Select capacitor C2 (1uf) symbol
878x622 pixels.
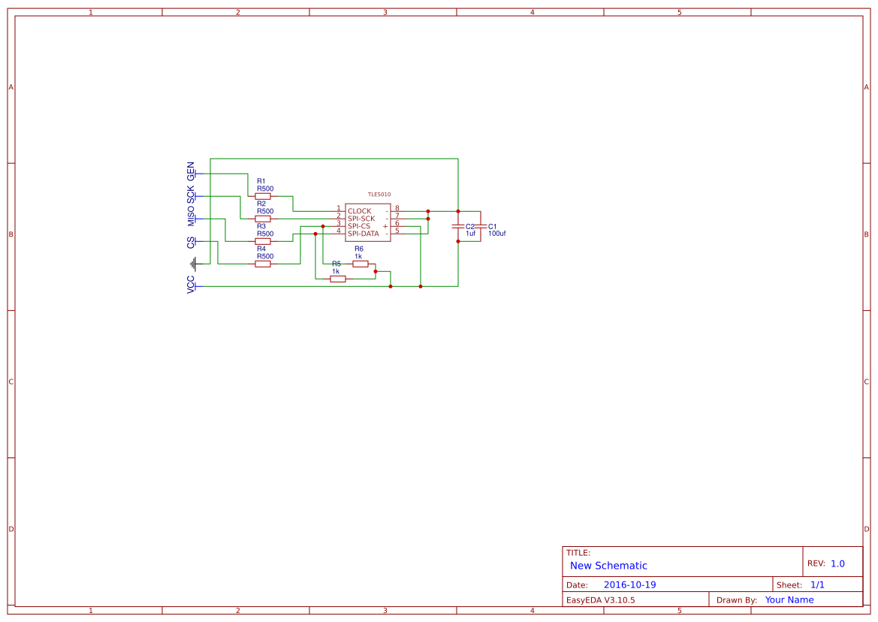point(458,226)
